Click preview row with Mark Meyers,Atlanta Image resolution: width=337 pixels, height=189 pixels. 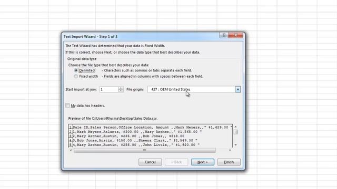pyautogui.click(x=151, y=132)
